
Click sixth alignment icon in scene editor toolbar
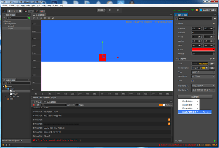click(x=53, y=18)
